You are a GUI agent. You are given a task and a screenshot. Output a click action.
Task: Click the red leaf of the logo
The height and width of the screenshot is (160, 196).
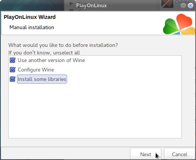point(184,21)
